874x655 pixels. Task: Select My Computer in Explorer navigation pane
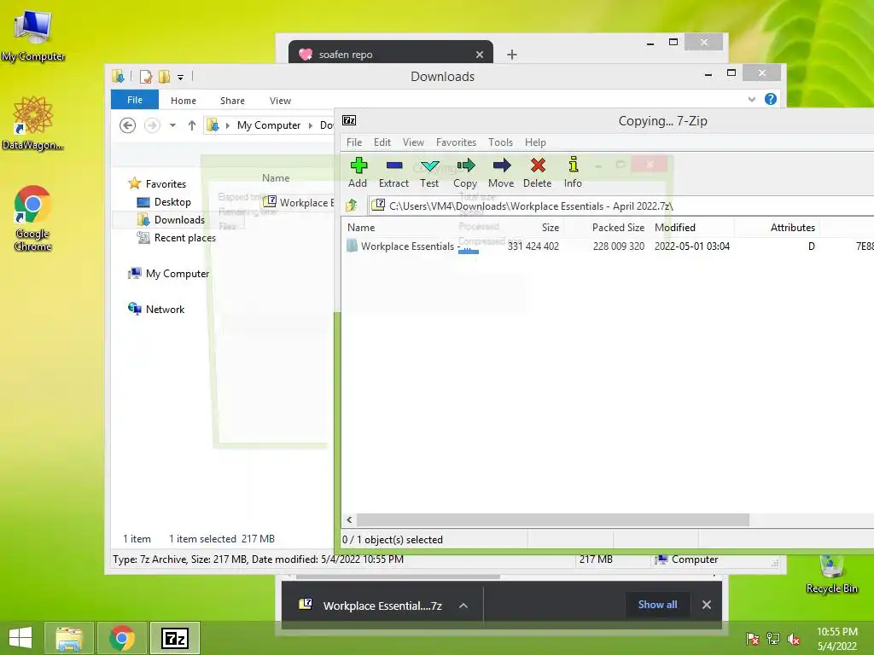(x=178, y=274)
